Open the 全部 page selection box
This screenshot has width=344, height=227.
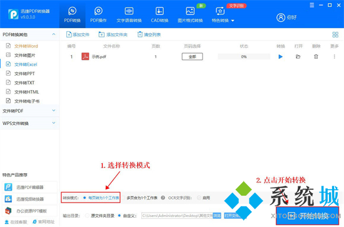192,56
